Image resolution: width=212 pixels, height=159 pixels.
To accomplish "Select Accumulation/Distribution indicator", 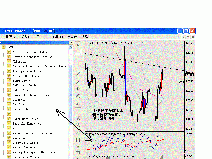I will pos(33,57).
